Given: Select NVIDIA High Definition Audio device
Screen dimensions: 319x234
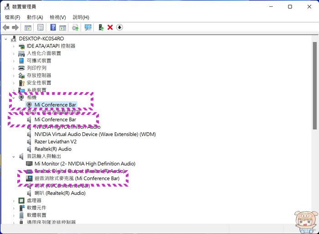Looking at the screenshot, I should point(67,127).
